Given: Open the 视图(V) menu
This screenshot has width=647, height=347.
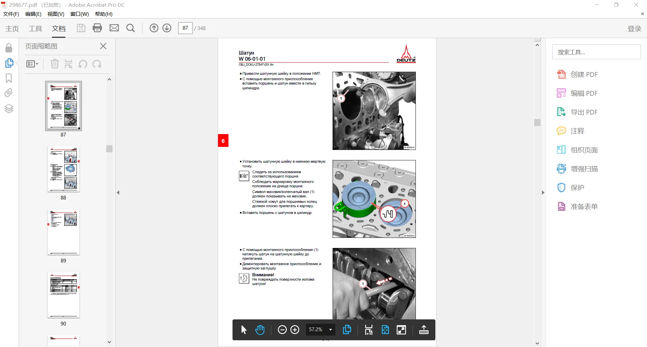Looking at the screenshot, I should point(56,14).
